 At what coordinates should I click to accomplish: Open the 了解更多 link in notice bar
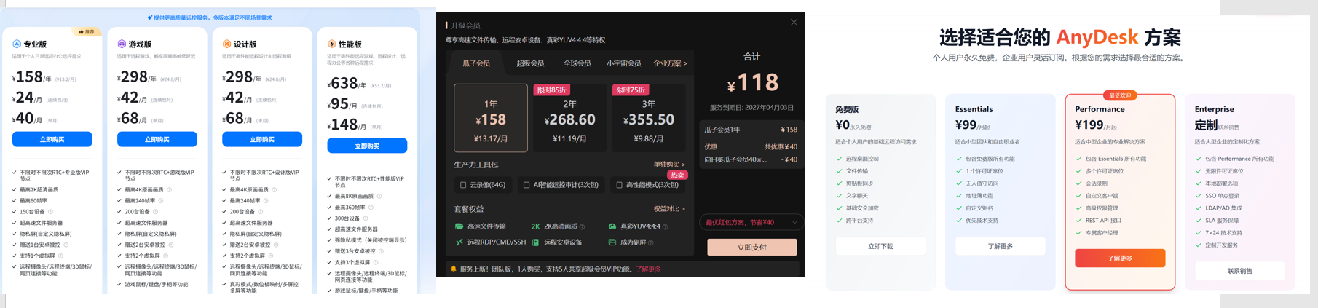coord(649,269)
